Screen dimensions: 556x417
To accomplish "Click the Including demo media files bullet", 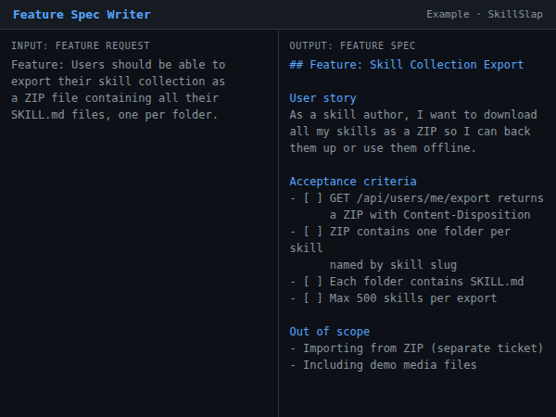I will click(383, 365).
